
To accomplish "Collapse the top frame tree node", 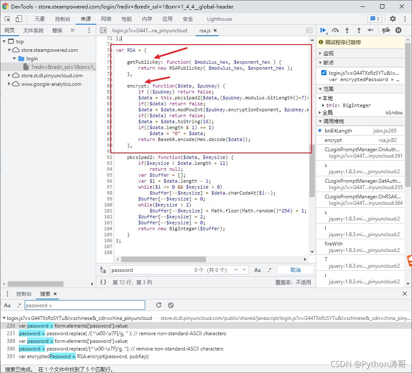I will (4, 42).
